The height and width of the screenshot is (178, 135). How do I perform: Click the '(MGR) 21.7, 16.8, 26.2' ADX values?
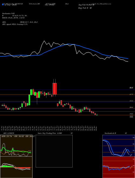[x=29, y=22]
